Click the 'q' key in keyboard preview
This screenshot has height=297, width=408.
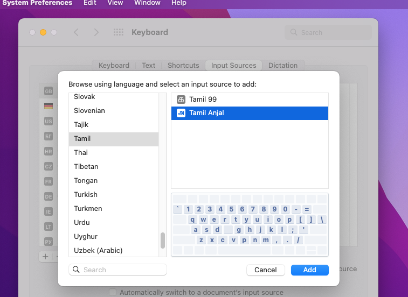click(x=192, y=220)
